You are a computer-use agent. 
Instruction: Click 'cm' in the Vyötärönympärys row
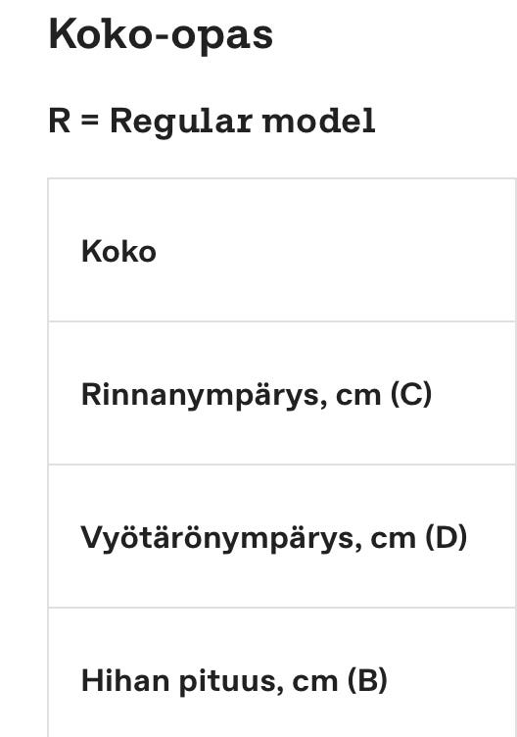click(393, 539)
